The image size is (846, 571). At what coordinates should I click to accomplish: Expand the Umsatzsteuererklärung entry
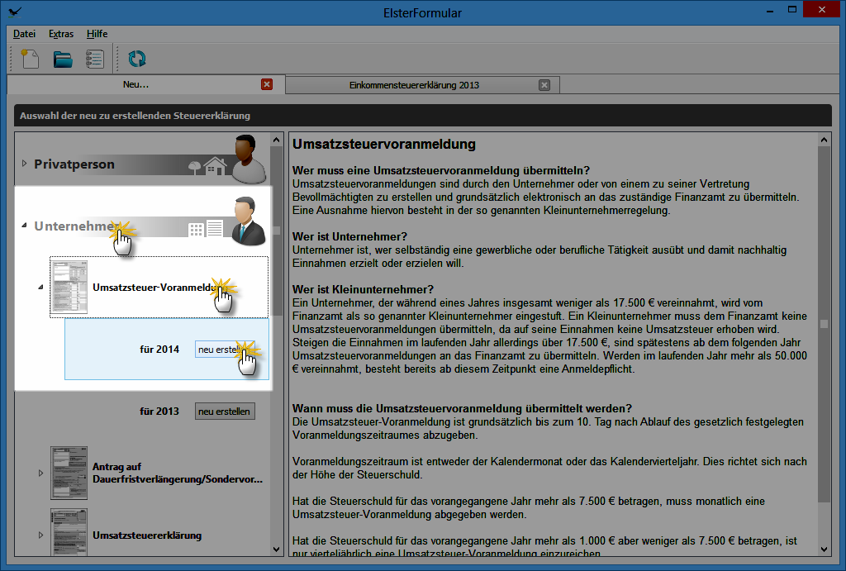pos(40,535)
